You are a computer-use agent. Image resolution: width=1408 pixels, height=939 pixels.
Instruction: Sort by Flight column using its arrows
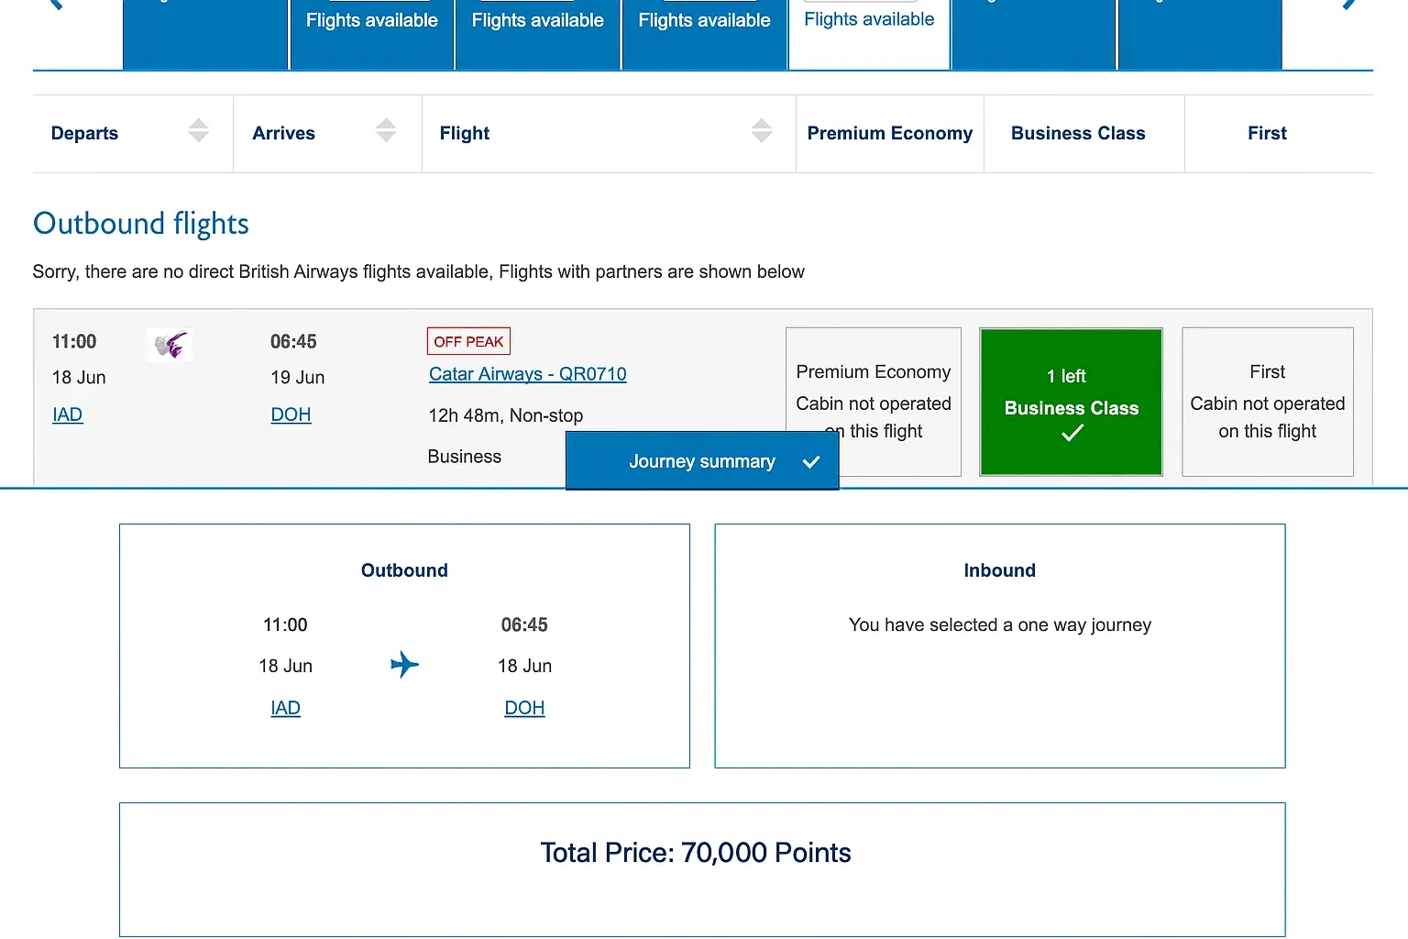[761, 131]
